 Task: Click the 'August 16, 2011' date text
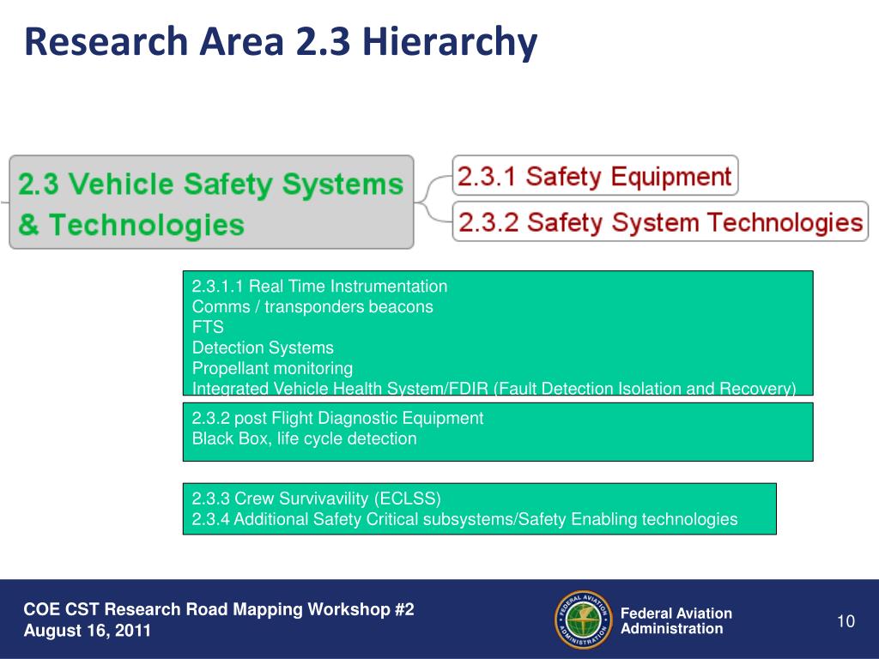[87, 631]
